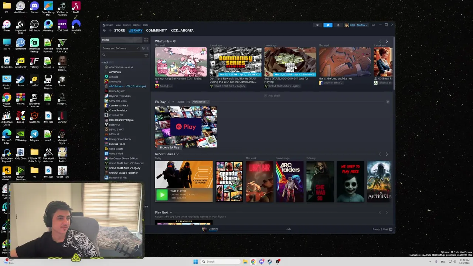Open the Steam friends requests icon in title bar
The image size is (473, 266).
pyautogui.click(x=317, y=25)
